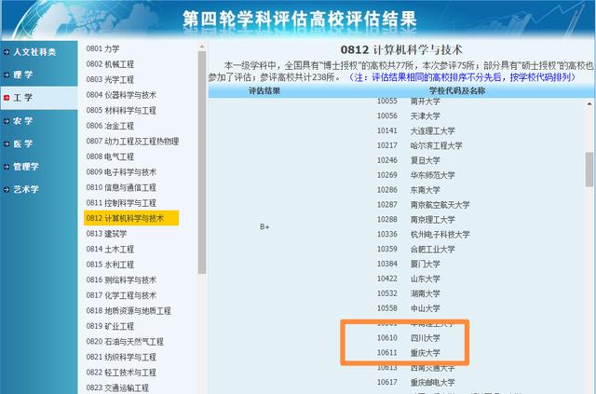Click row 10055 南开大学
Screen dimensions: 596x394
[x=408, y=102]
